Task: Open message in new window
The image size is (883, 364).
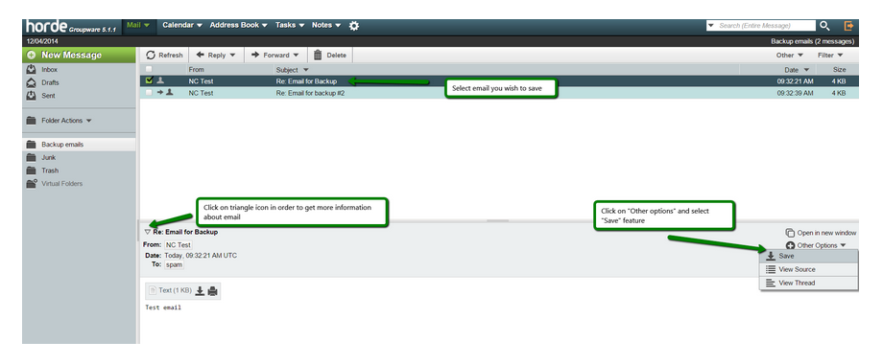Action: pyautogui.click(x=821, y=233)
